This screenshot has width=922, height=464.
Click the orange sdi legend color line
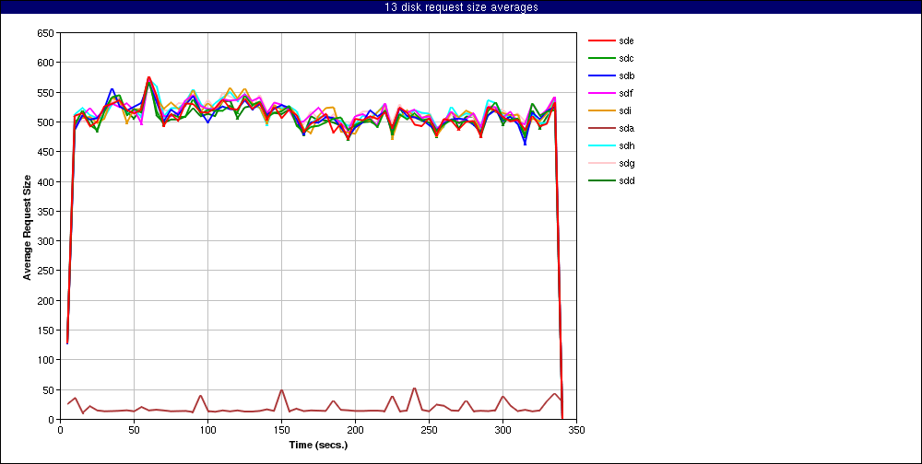click(601, 110)
